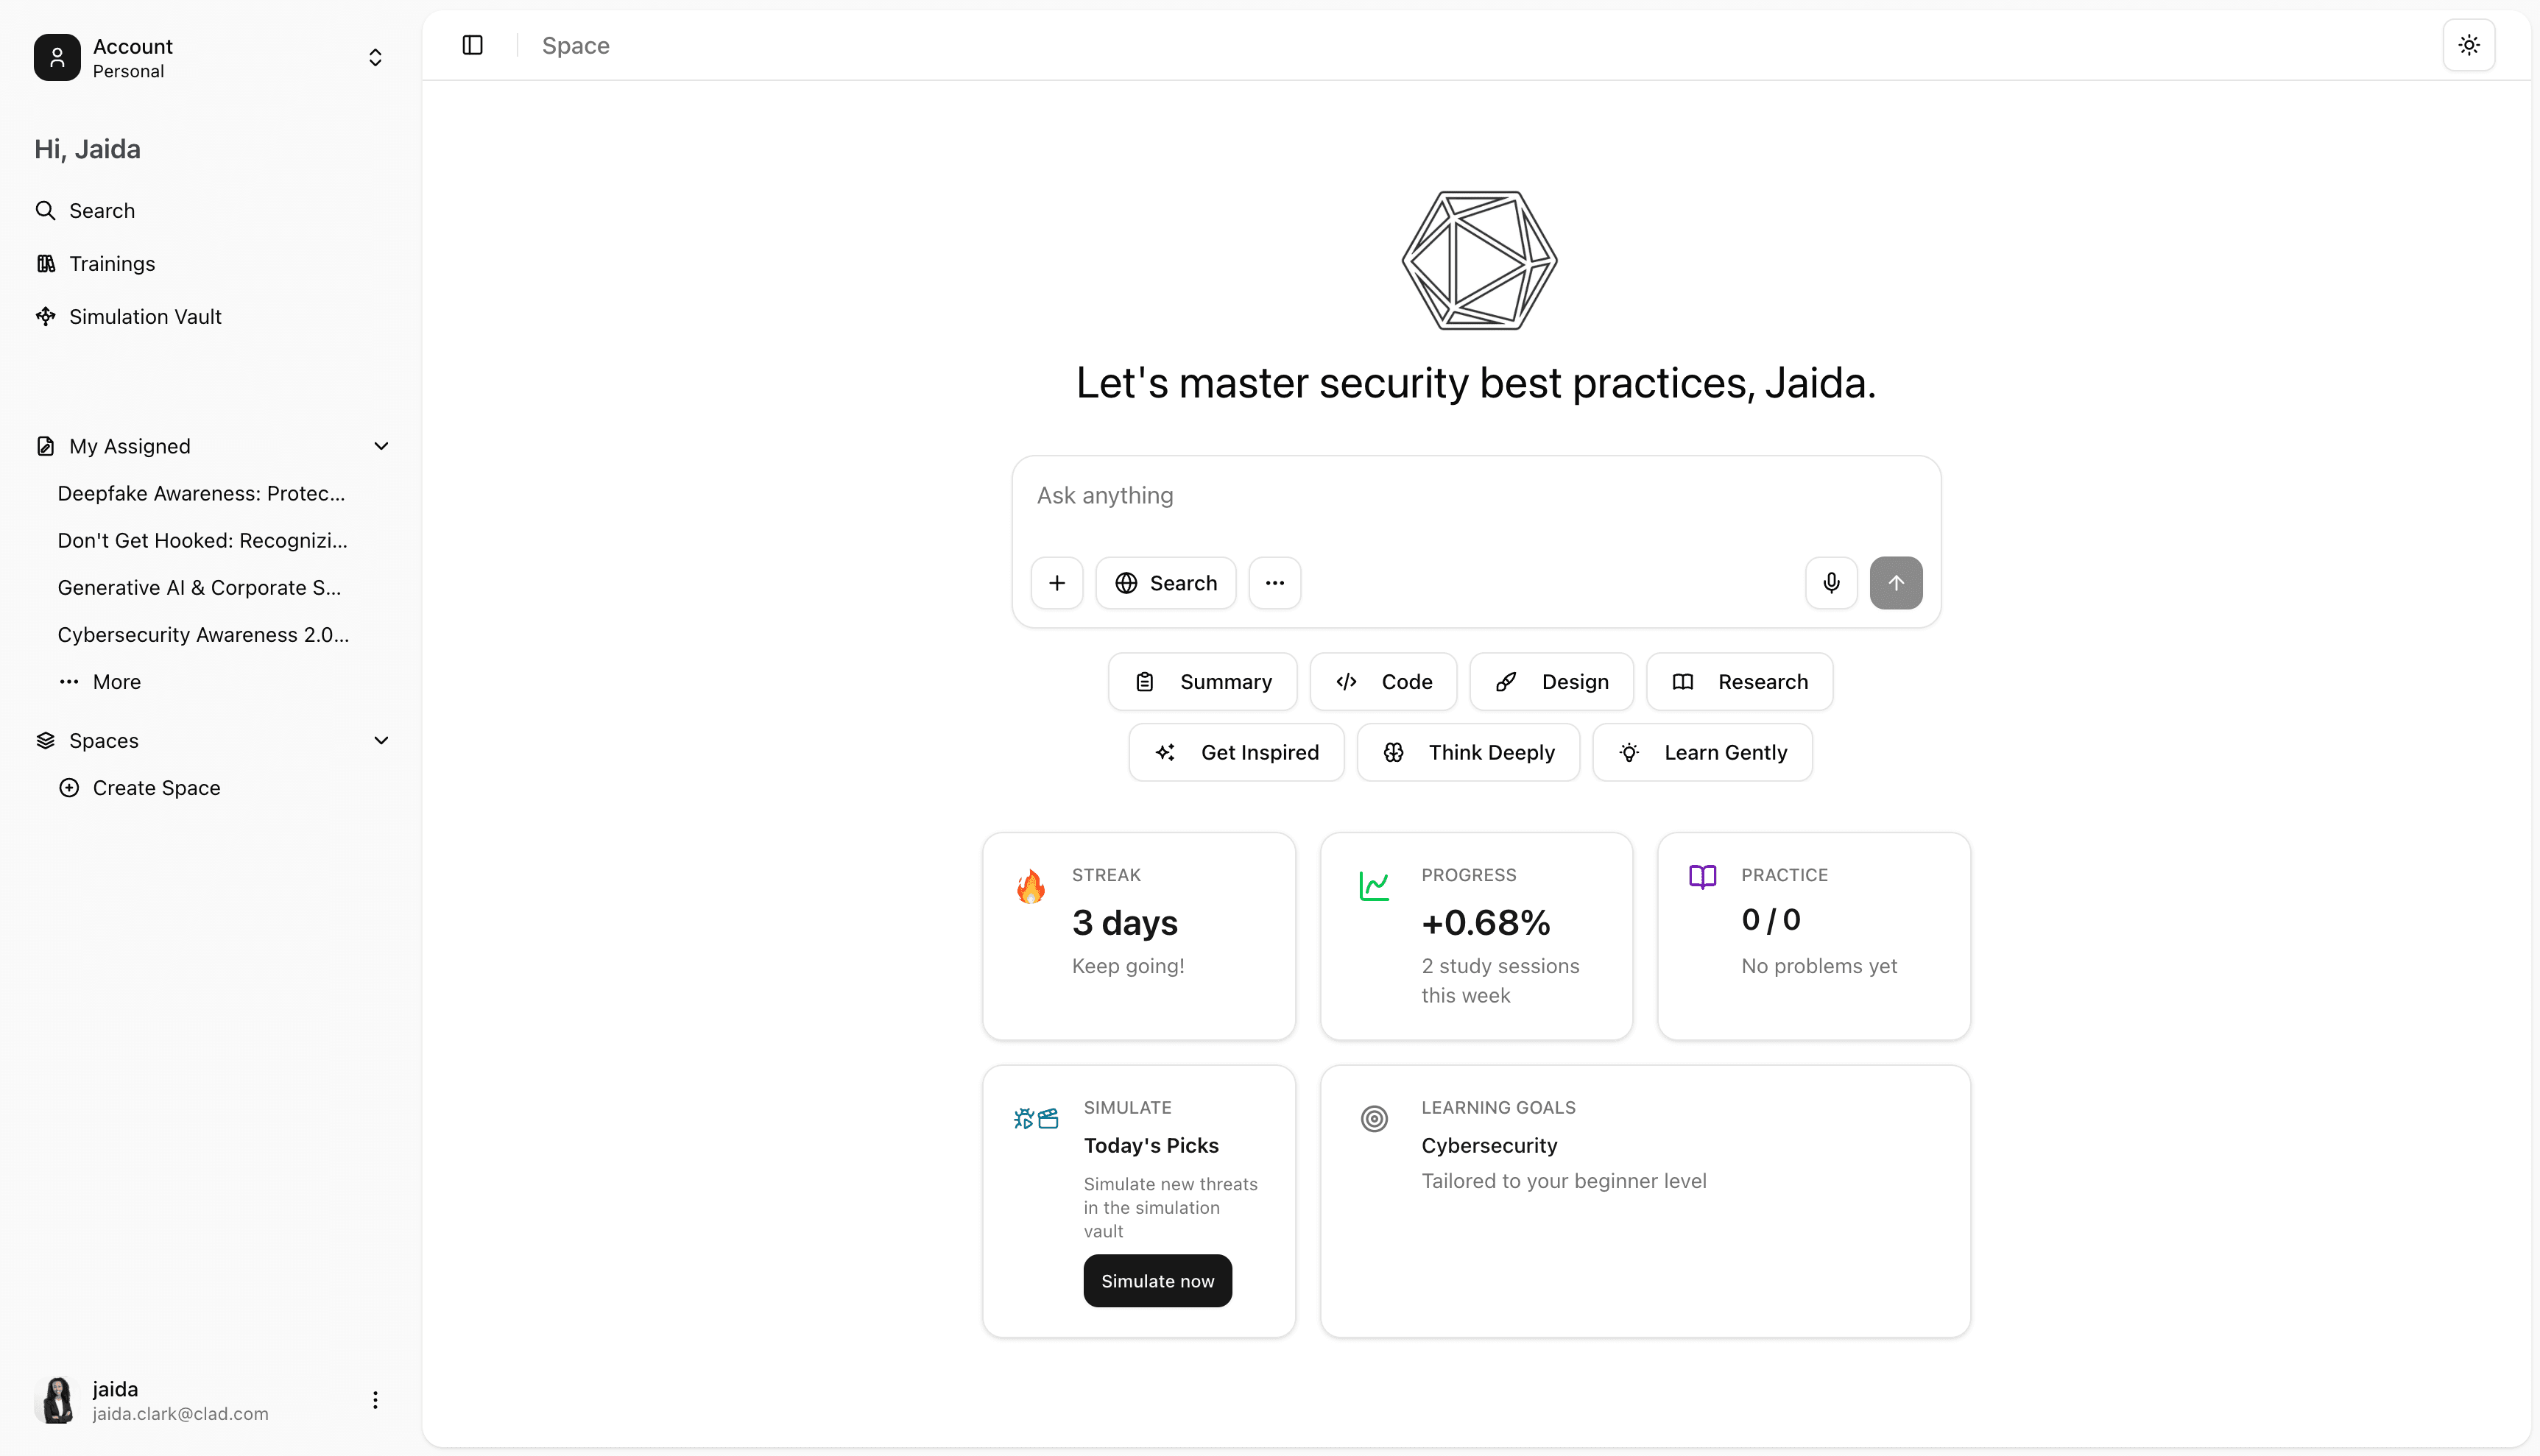This screenshot has height=1456, width=2540.
Task: Enable web Search mode in the prompt bar
Action: 1165,583
